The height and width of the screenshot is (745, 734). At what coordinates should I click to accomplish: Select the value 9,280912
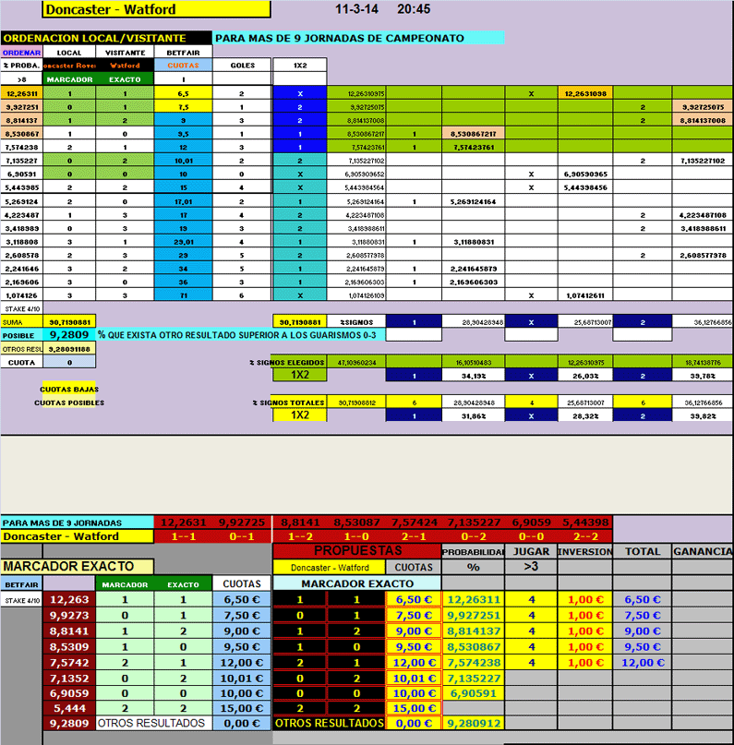pos(474,723)
